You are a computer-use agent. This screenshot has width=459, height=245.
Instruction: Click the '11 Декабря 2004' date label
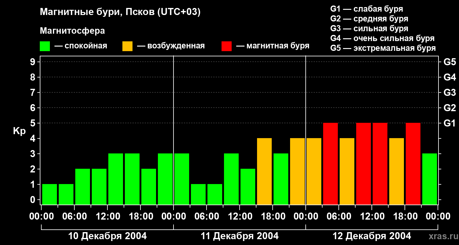point(240,236)
